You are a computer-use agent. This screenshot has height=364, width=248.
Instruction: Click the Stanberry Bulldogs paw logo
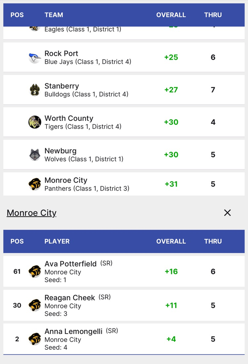pyautogui.click(x=35, y=90)
